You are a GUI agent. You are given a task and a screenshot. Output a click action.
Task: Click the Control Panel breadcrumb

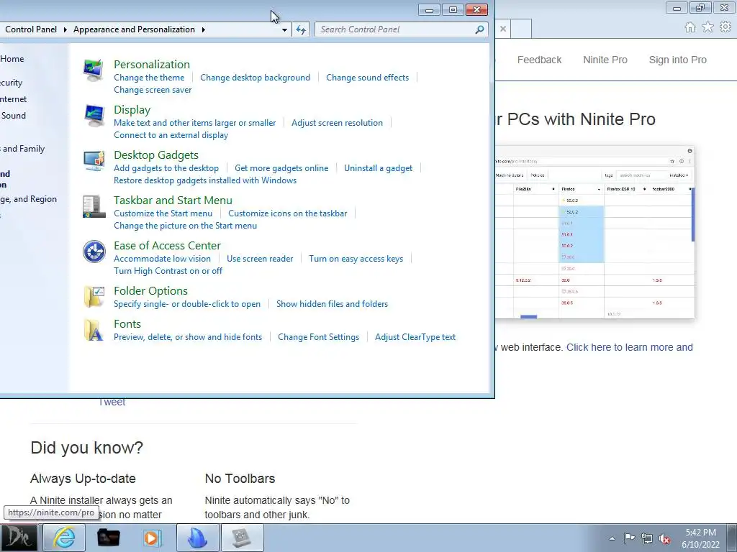click(x=31, y=29)
